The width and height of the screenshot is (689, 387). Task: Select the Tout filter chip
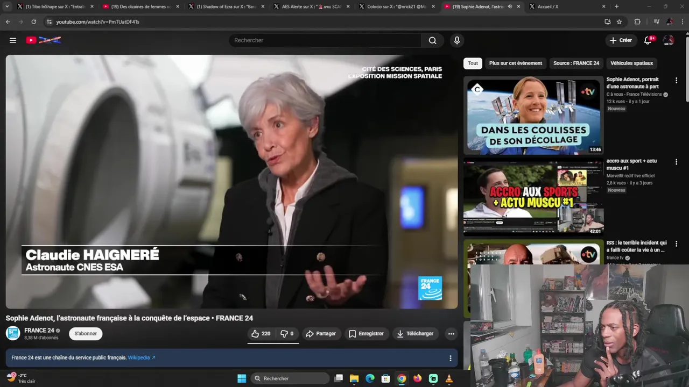click(473, 63)
